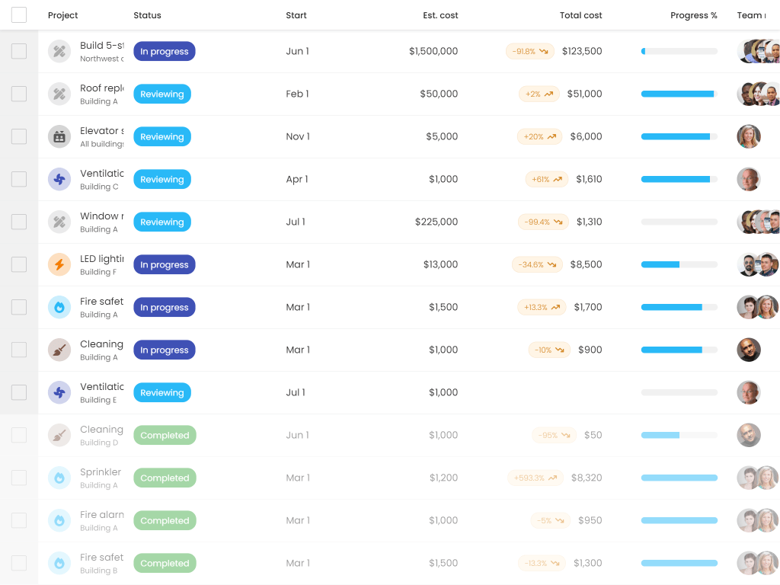
Task: Open the Reviewing status for Elevator project
Action: point(162,137)
